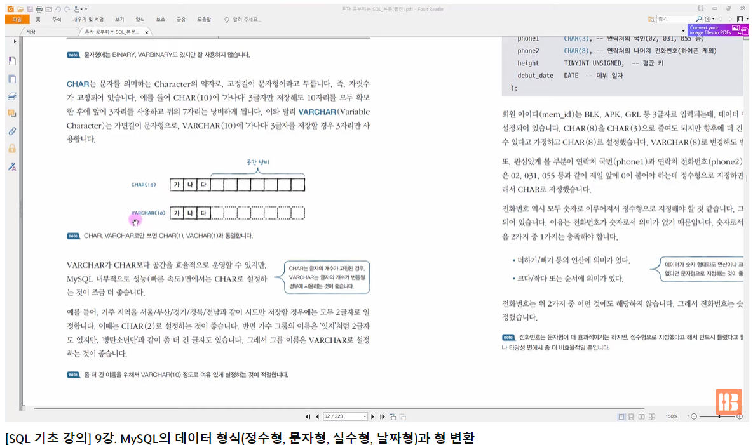Close the 혼자 공부하는 SQL document tab
This screenshot has width=753, height=445.
coord(147,32)
